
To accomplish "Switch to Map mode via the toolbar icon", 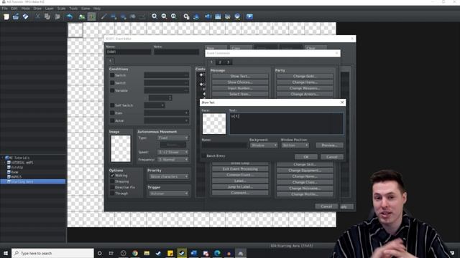I will [82, 16].
